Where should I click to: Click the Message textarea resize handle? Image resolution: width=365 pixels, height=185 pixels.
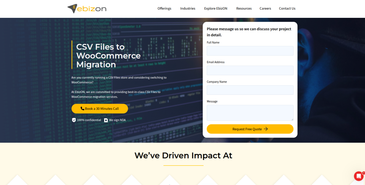tap(292, 119)
